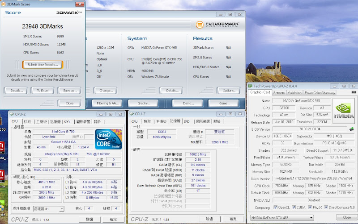The width and height of the screenshot is (358, 224).
Task: Click the 1002.5 MHz memory frequency value
Action: 198,154
